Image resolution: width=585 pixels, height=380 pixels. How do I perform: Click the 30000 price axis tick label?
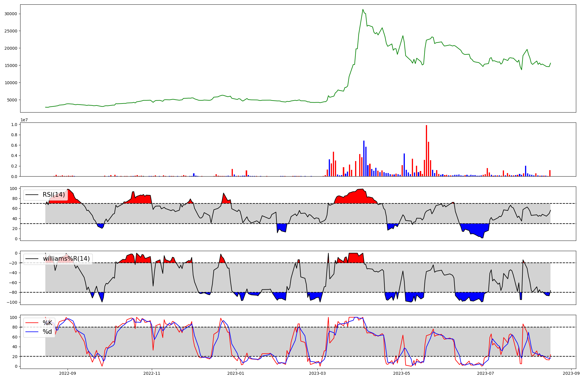[x=11, y=14]
